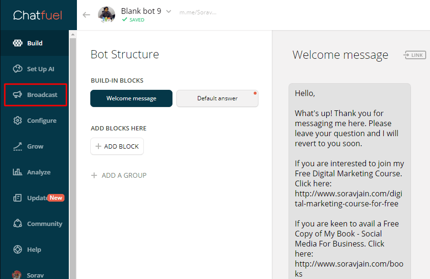430x279 pixels.
Task: Select the Welcome message block
Action: (x=131, y=98)
